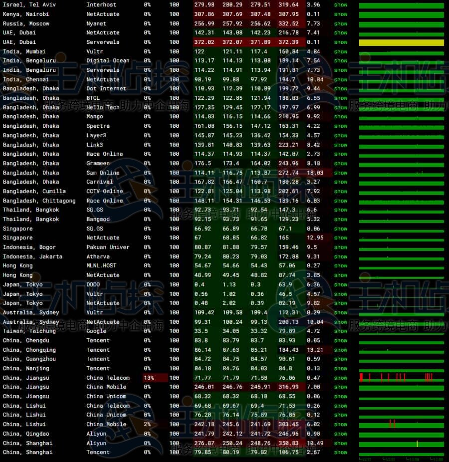
Task: Click the yellow status bar for Serverwala Dubai
Action: point(401,42)
